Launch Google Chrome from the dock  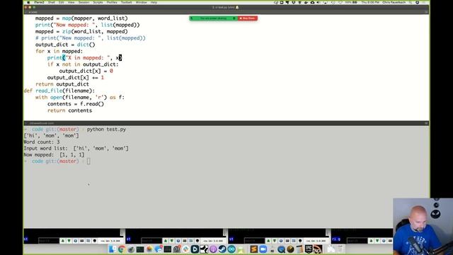tap(122, 249)
